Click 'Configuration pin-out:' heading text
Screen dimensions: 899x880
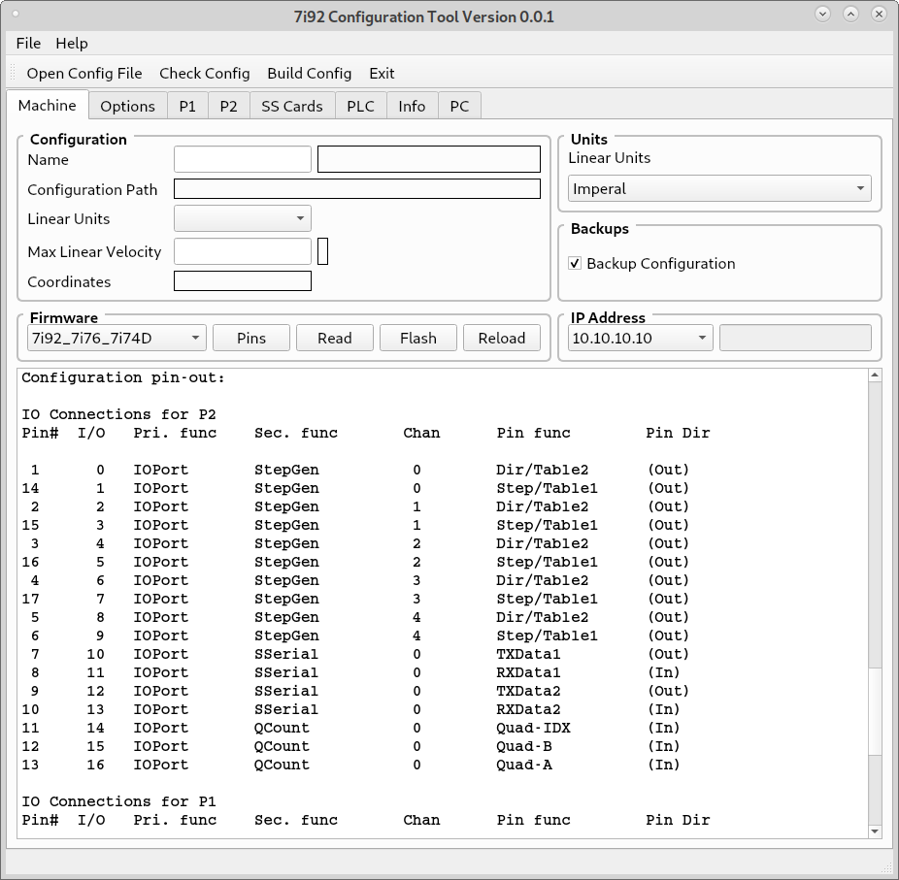[x=123, y=377]
